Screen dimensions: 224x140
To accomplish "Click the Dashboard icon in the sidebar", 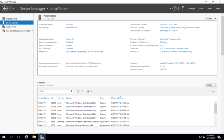I will click(4, 19).
